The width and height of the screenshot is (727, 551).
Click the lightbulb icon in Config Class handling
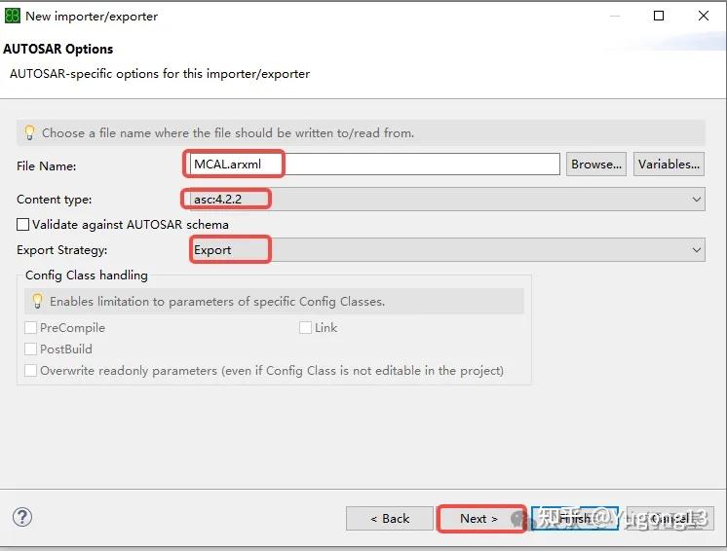pyautogui.click(x=37, y=302)
